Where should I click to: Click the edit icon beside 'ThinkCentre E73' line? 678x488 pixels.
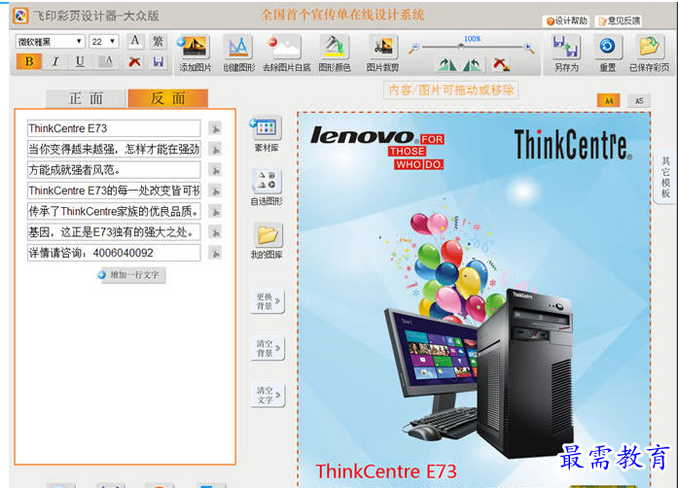215,128
